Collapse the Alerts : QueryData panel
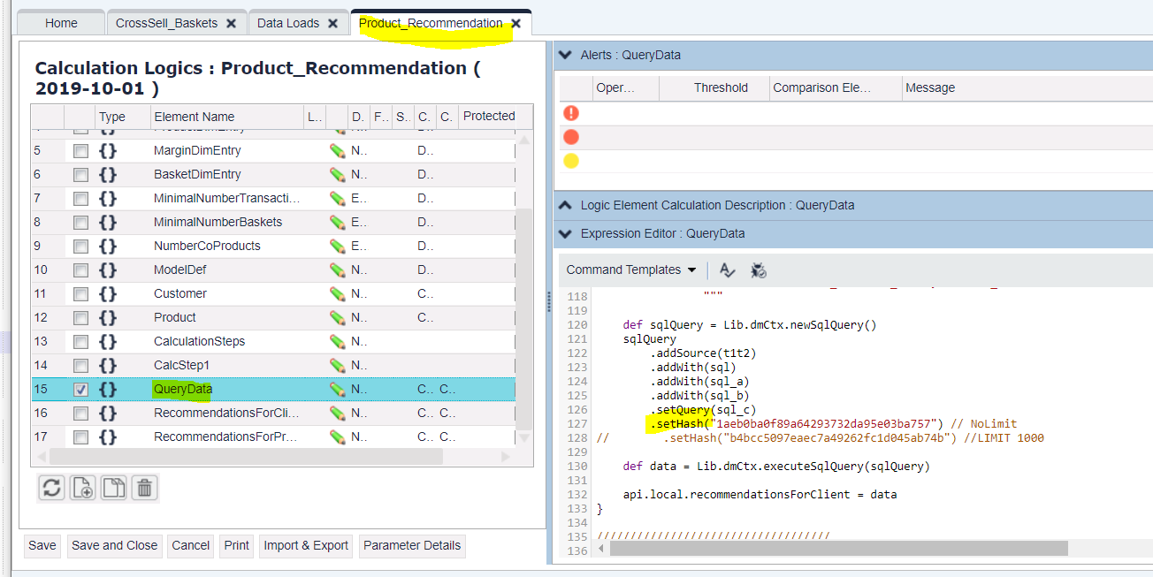Viewport: 1153px width, 577px height. pos(566,55)
